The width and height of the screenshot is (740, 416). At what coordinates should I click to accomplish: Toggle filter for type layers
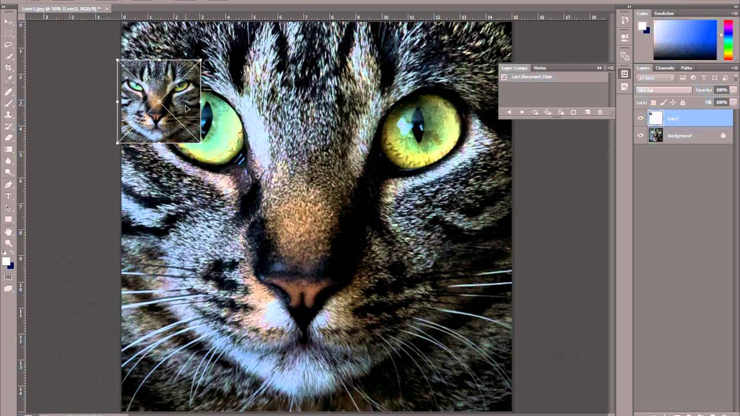pos(704,77)
